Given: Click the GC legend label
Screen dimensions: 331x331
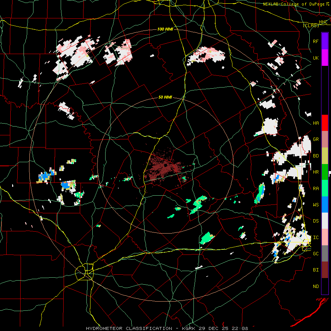Looking at the screenshot, I should [316, 253].
